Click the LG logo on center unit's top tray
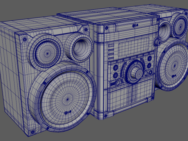188x141 pixels. (x=135, y=25)
